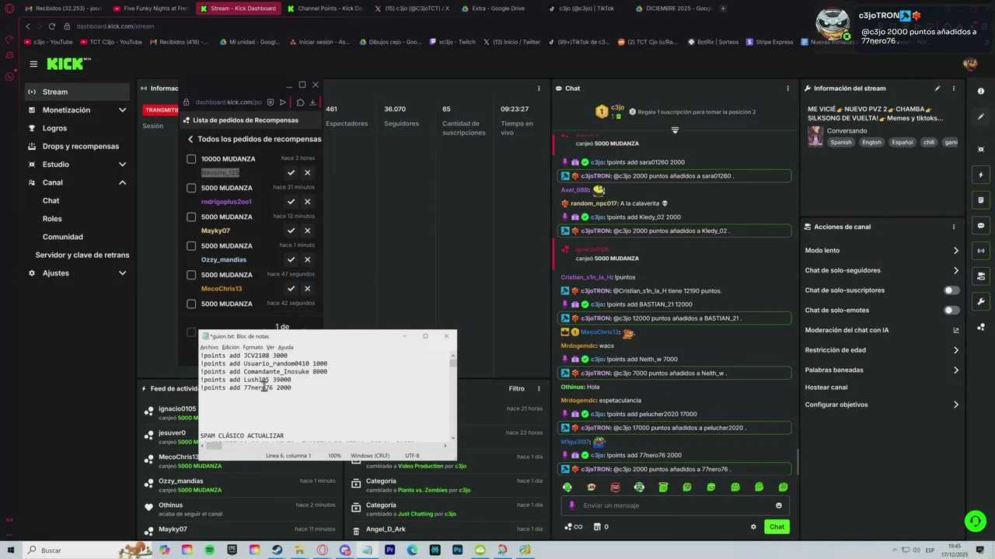Click Notepad vertical scrollbar
This screenshot has width=995, height=559.
point(453,396)
